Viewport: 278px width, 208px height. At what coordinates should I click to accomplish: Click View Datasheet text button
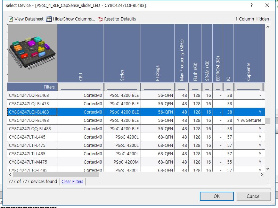click(29, 19)
